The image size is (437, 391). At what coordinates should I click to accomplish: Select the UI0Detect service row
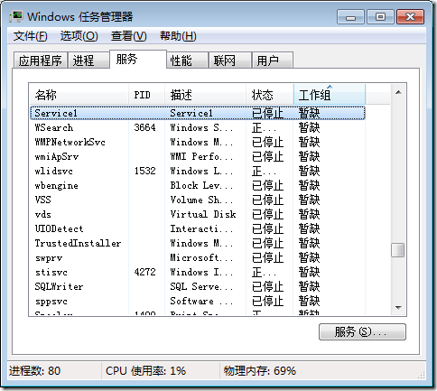[198, 228]
